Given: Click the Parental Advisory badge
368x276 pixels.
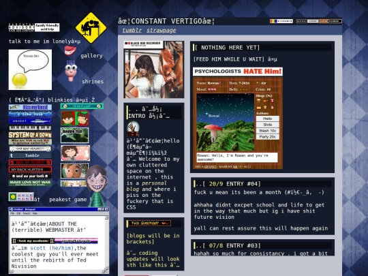Looking at the screenshot, I should tap(21, 27).
